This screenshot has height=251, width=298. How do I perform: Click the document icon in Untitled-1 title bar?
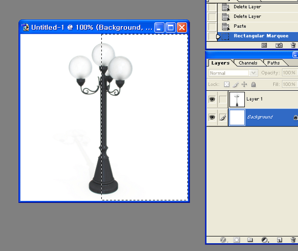(x=25, y=27)
